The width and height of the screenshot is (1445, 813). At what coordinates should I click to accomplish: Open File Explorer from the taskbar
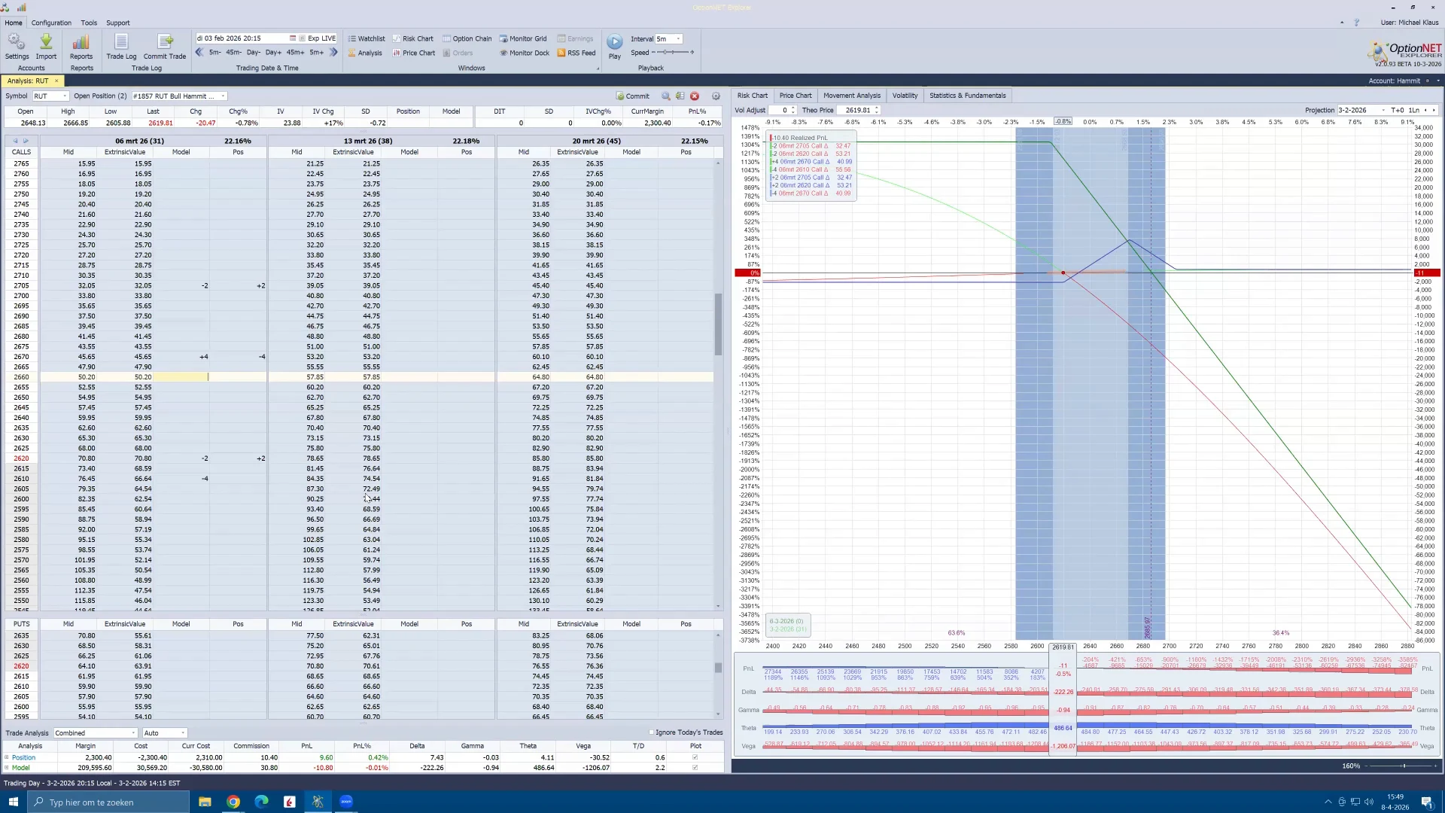point(205,802)
